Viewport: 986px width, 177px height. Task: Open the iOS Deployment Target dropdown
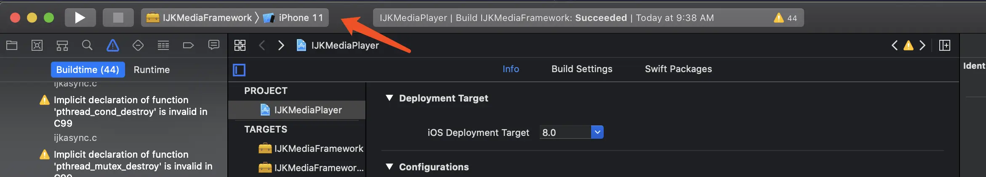tap(597, 133)
